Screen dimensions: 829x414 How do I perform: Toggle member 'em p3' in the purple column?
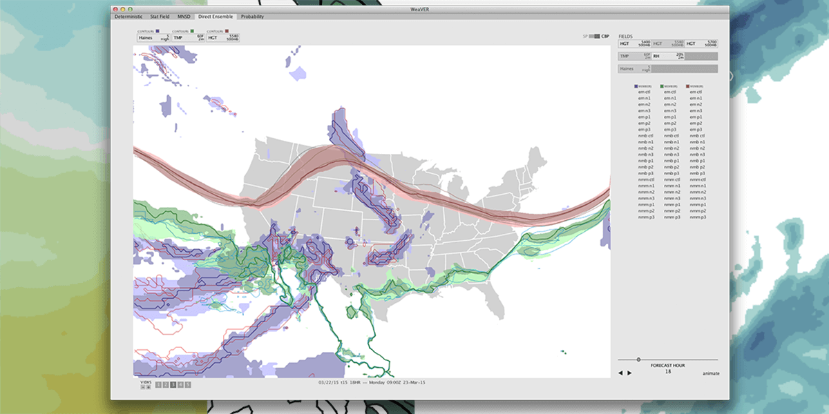tap(645, 130)
